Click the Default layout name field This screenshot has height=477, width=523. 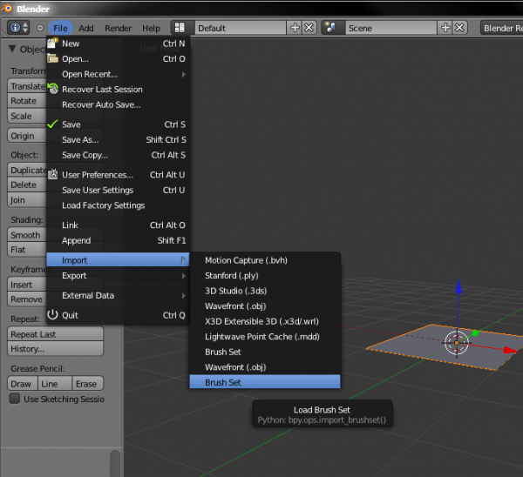coord(241,28)
